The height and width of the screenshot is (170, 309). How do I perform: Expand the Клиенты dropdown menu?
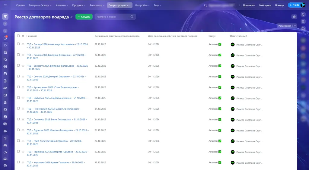pyautogui.click(x=62, y=5)
